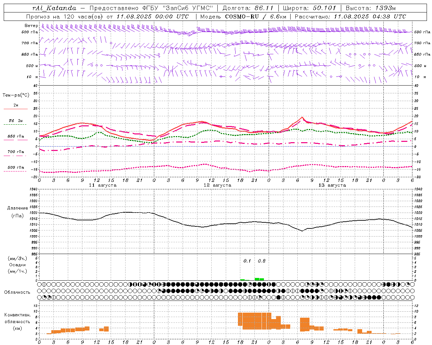The width and height of the screenshot is (432, 345).
Task: Click the forecast span text Прогноз на 120 часа(ов)
Action: coord(65,17)
